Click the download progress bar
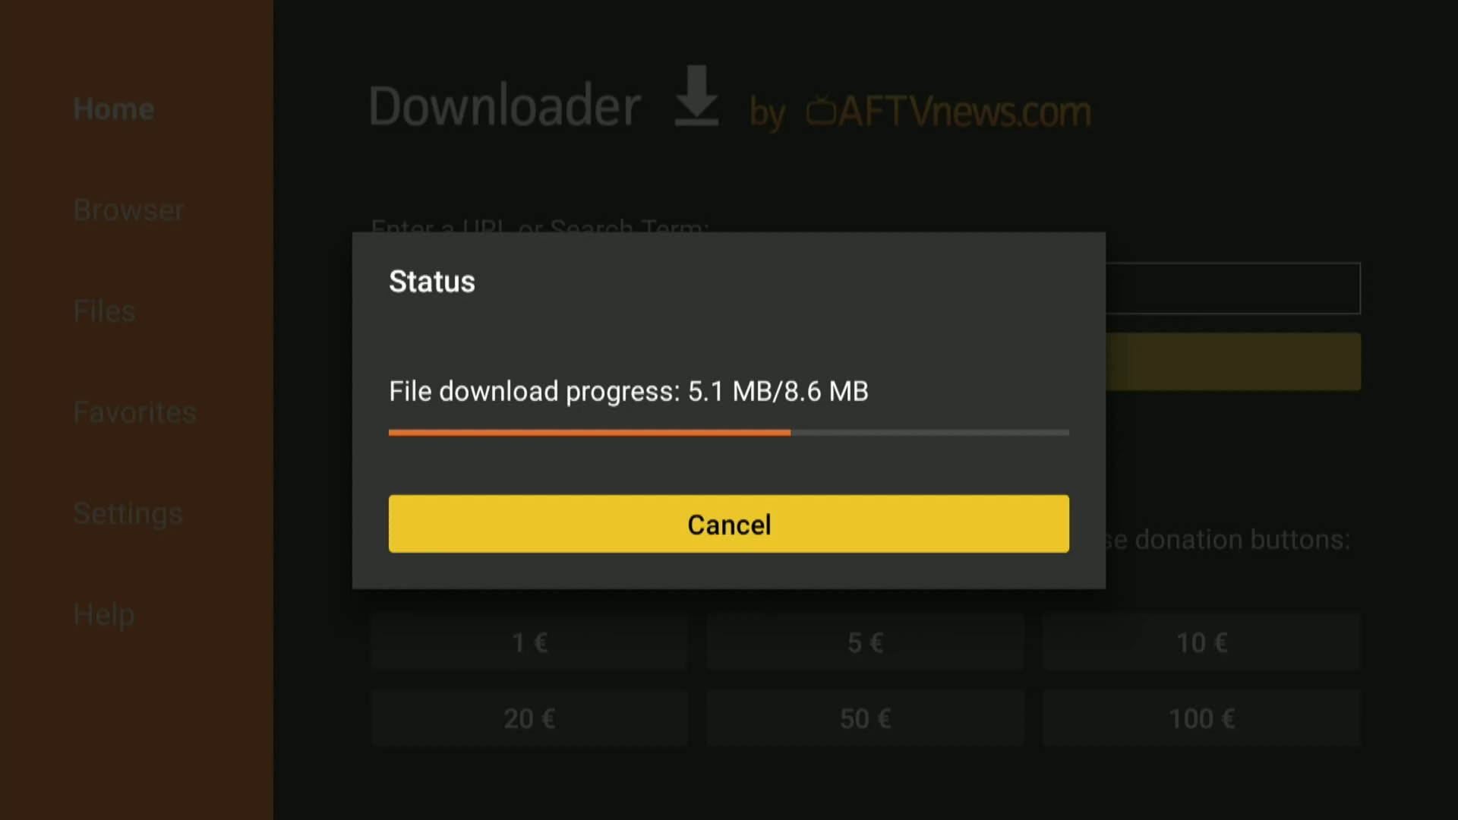Screen dimensions: 1458x820 point(729,433)
